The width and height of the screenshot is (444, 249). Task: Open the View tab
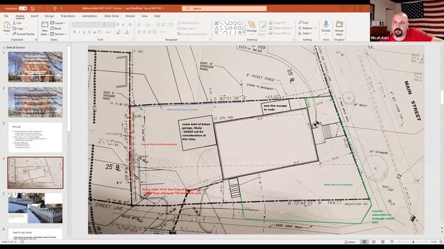144,16
